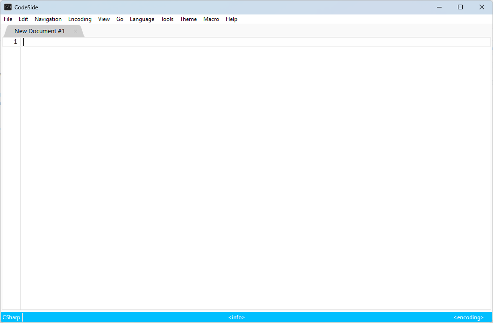Click the info section of the status bar
This screenshot has height=323, width=493.
236,317
